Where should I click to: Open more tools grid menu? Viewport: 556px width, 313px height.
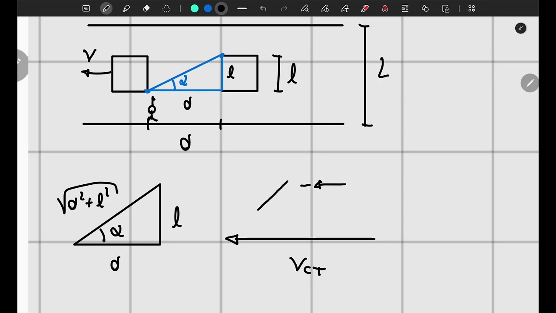coord(472,8)
